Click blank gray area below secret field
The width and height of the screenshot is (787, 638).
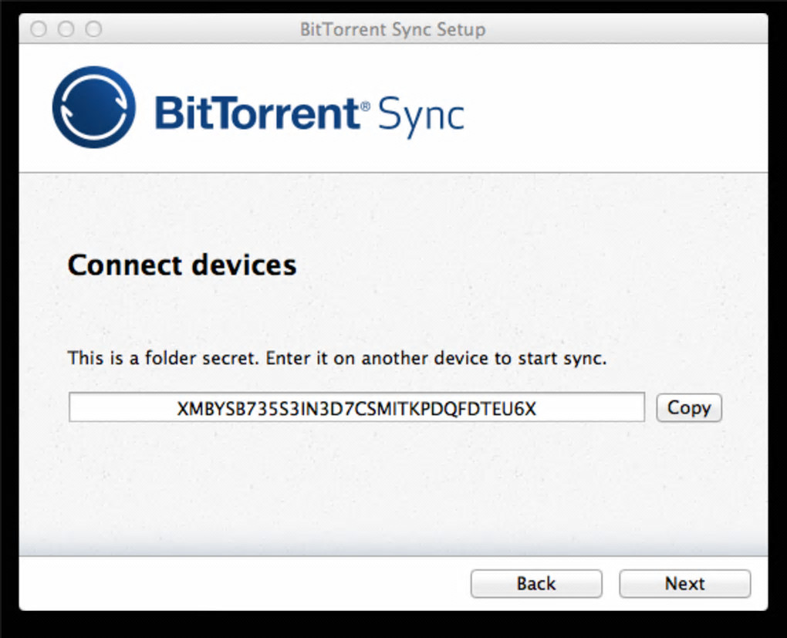click(355, 486)
